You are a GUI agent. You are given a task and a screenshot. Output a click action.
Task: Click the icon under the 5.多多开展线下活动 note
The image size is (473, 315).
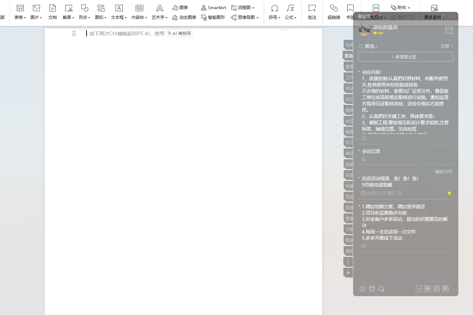[364, 246]
